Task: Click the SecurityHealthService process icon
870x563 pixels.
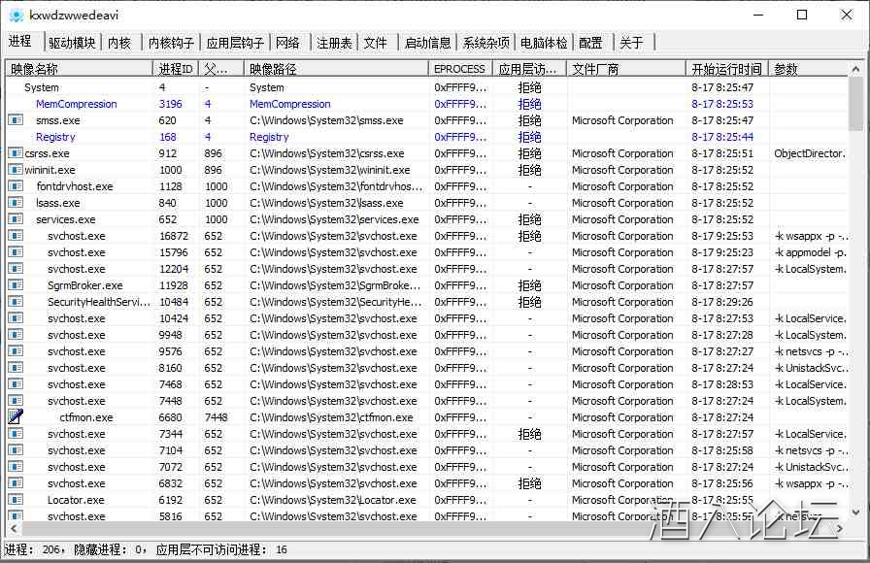Action: pyautogui.click(x=16, y=301)
